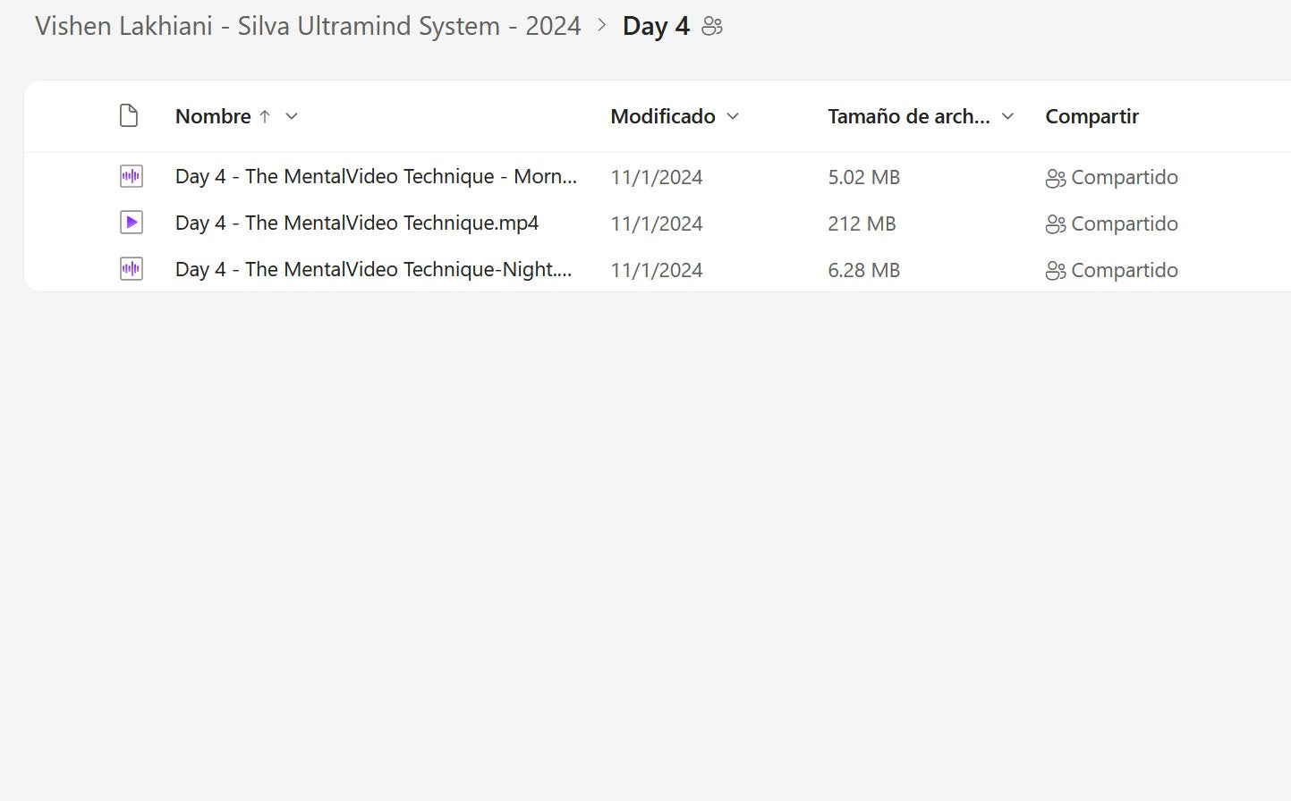
Task: Go to Vishen Lakhiani Silva Ultramind System breadcrumb
Action: (308, 26)
